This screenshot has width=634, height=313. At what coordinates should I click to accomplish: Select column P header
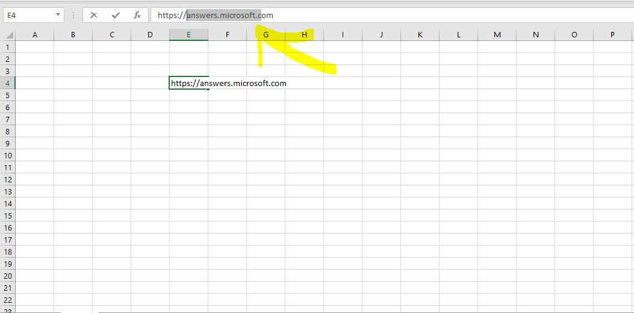coord(612,35)
